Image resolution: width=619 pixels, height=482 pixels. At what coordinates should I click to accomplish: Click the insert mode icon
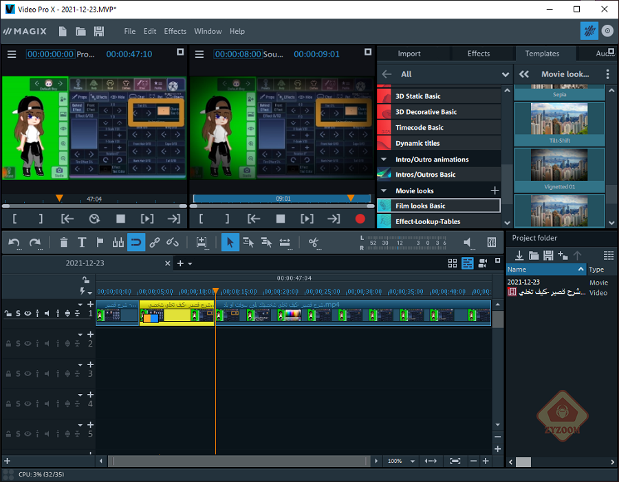(x=202, y=243)
